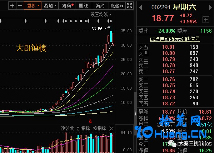
Task: Switch to 简约 simple mode
Action: click(100, 6)
